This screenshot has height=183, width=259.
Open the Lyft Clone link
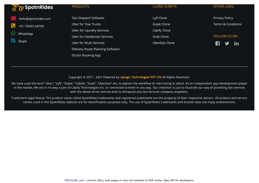pos(160,18)
